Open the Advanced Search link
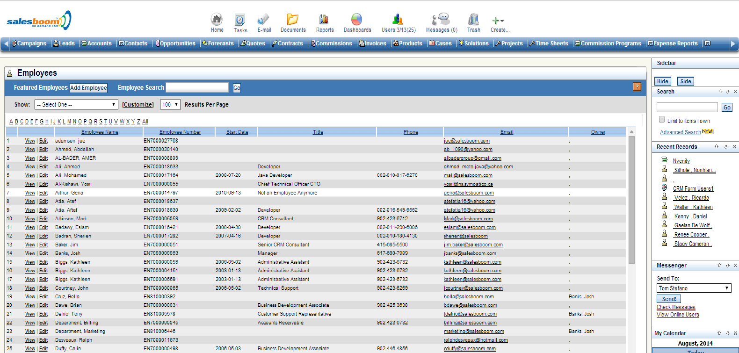 coord(680,132)
